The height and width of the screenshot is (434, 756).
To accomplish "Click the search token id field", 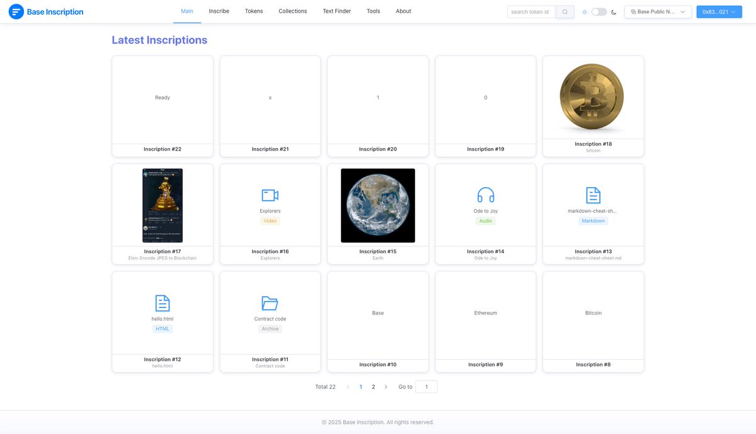I will [531, 12].
